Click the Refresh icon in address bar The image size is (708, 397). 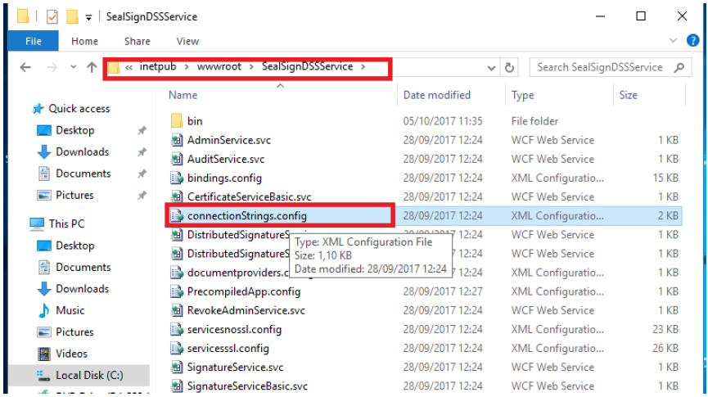[511, 68]
